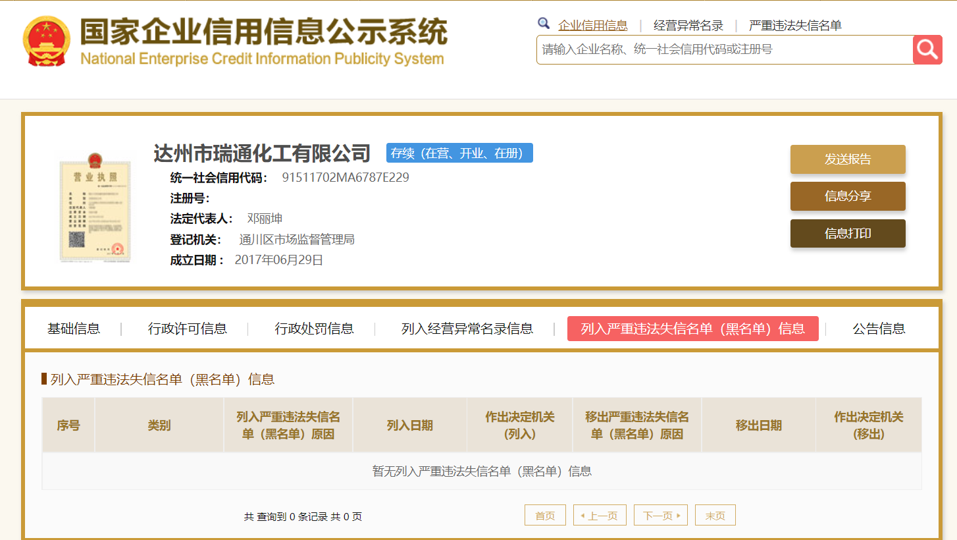Screen dimensions: 957x540
Task: Click the 下一页 next page button
Action: point(660,516)
